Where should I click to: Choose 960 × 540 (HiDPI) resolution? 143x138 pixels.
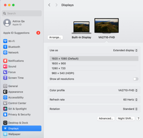coord(94,73)
